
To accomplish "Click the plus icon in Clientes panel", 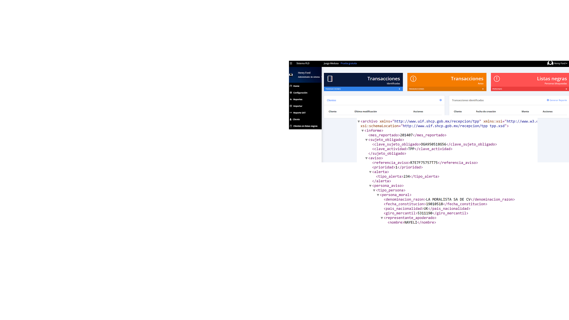I will coord(440,100).
